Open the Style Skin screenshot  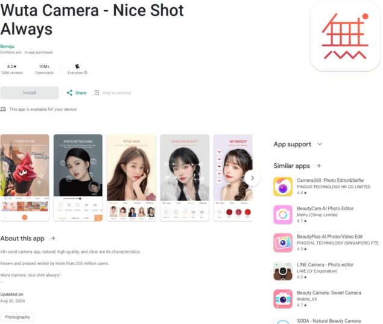pyautogui.click(x=131, y=178)
